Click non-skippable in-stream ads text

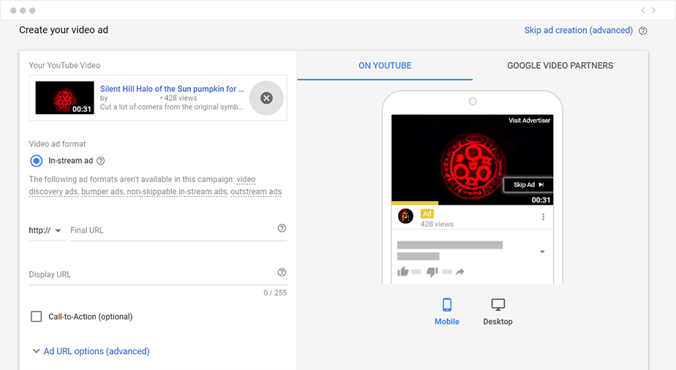coord(177,192)
